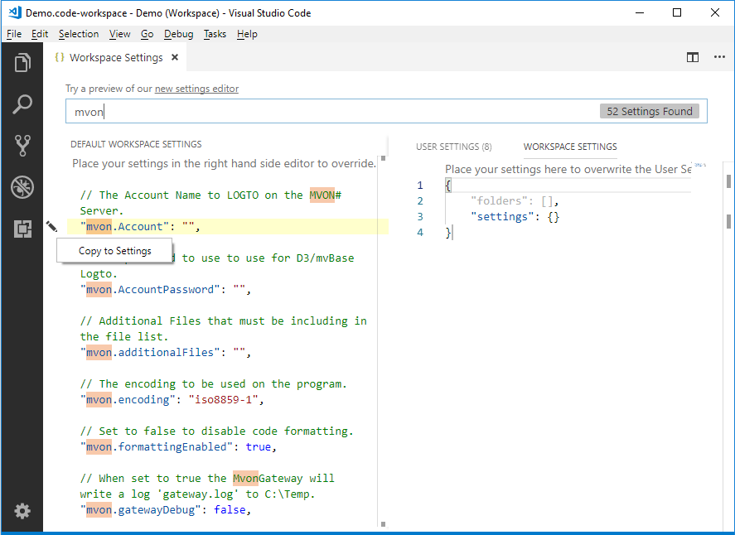
Task: Open the More Actions ellipsis menu
Action: tap(719, 57)
